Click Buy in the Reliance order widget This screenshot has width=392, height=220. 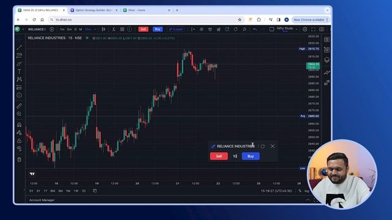[x=251, y=156]
